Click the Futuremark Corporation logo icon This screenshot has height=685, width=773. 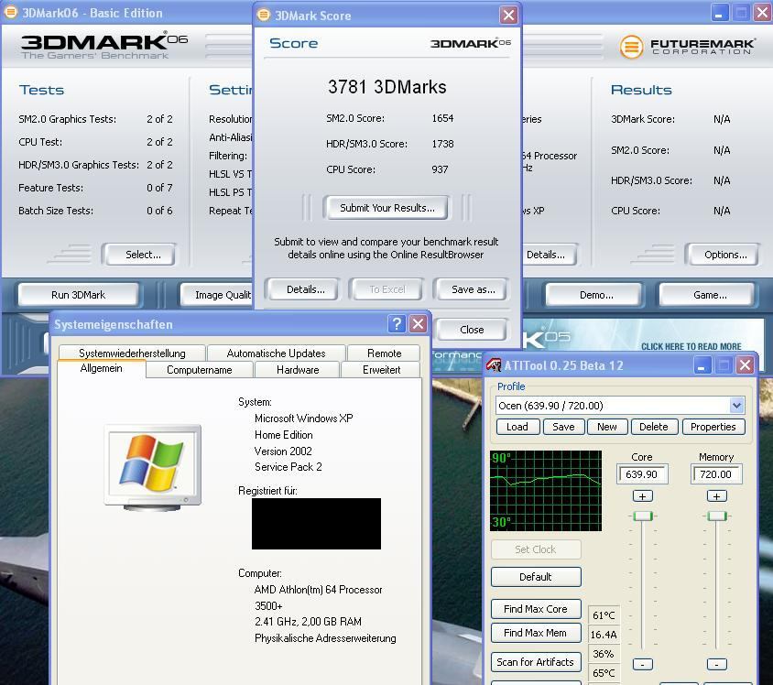pos(632,47)
